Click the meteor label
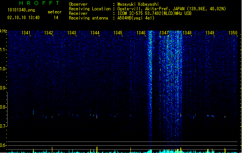The image size is (242, 153). coord(55,12)
